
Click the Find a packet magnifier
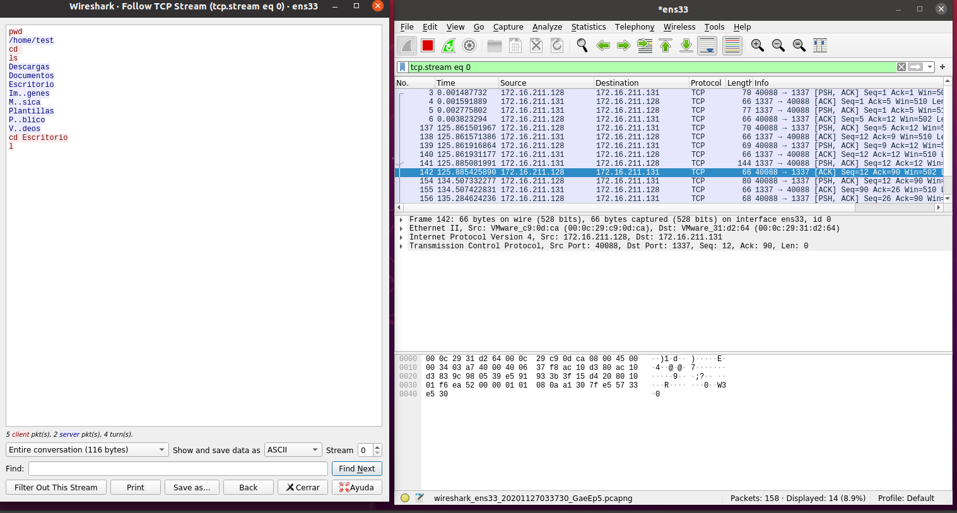point(582,45)
